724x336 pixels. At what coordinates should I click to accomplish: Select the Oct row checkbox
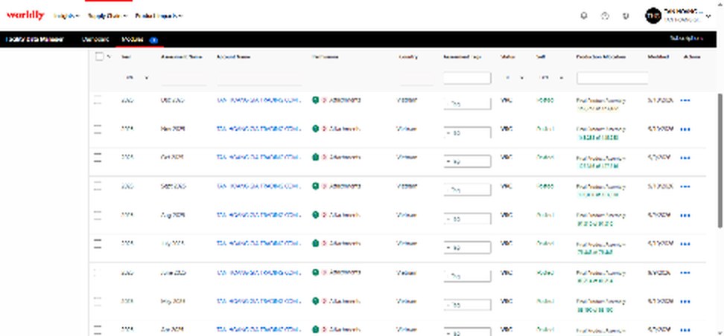click(98, 157)
